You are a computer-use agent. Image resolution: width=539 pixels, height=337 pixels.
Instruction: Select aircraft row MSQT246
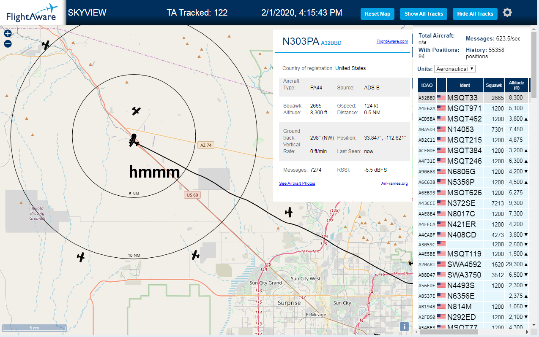[x=473, y=161]
